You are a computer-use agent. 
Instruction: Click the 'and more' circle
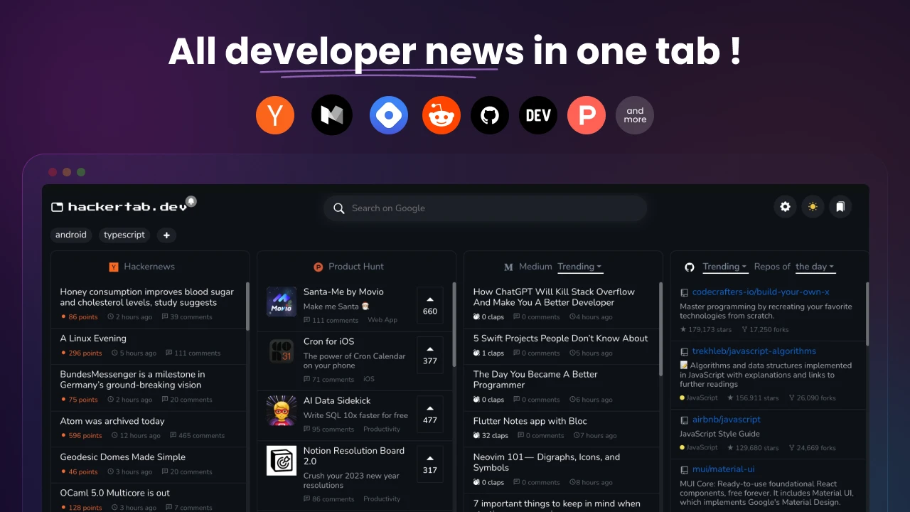(x=635, y=114)
